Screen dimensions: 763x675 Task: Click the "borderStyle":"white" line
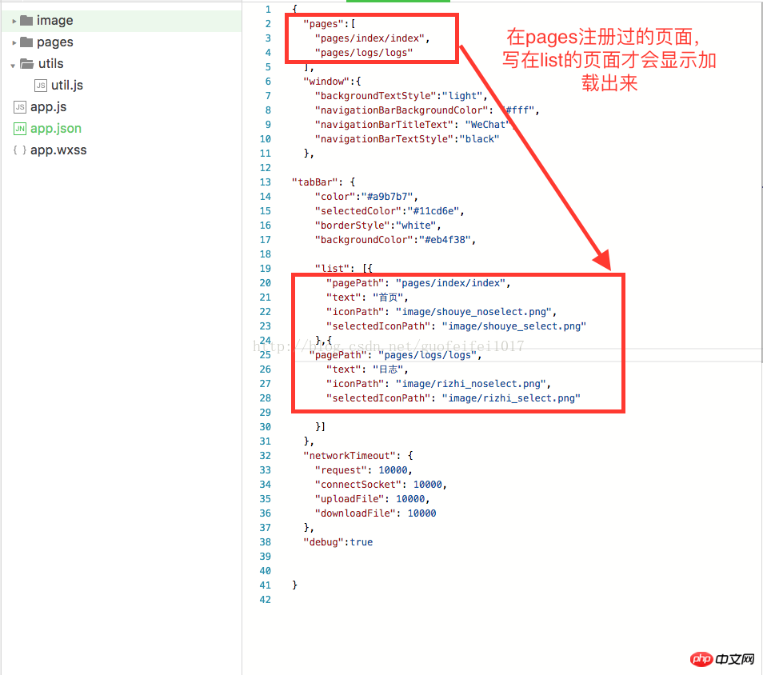[x=378, y=226]
